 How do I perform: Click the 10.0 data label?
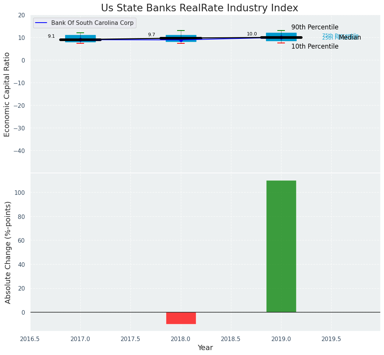point(252,34)
